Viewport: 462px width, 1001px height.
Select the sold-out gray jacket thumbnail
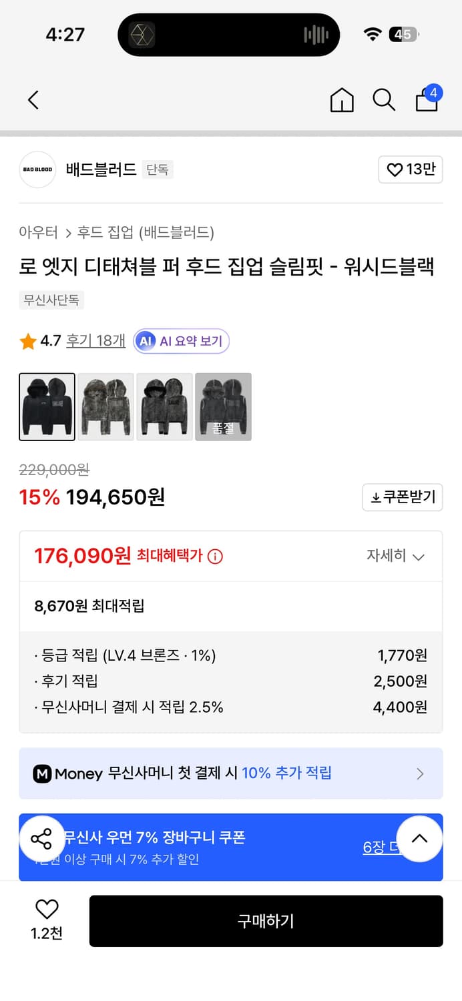[x=223, y=407]
